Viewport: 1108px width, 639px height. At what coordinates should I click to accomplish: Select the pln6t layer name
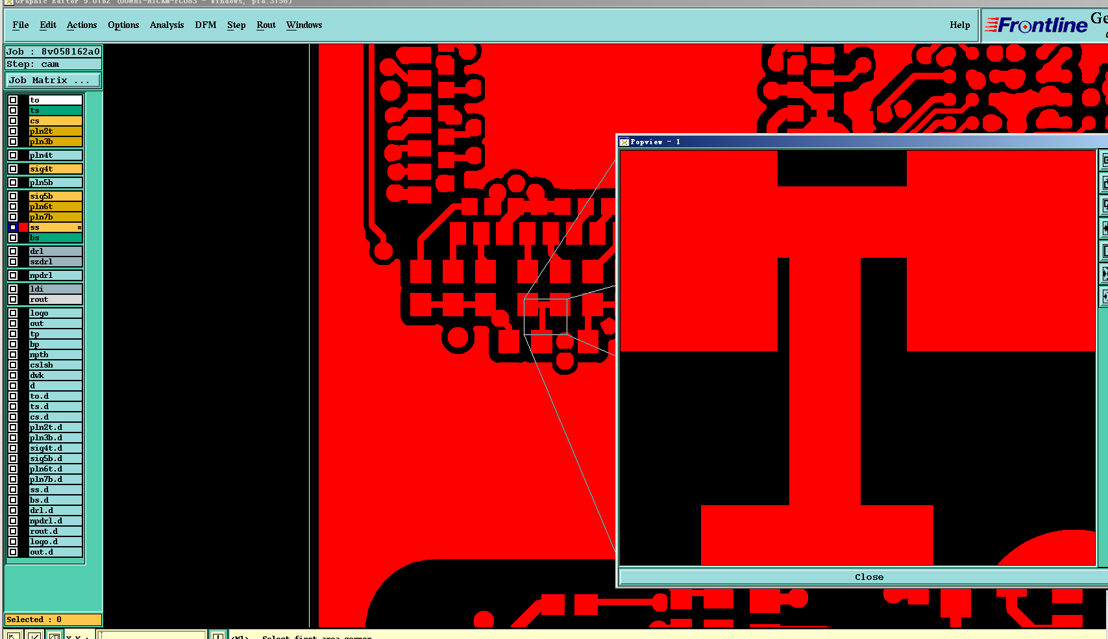pos(56,207)
